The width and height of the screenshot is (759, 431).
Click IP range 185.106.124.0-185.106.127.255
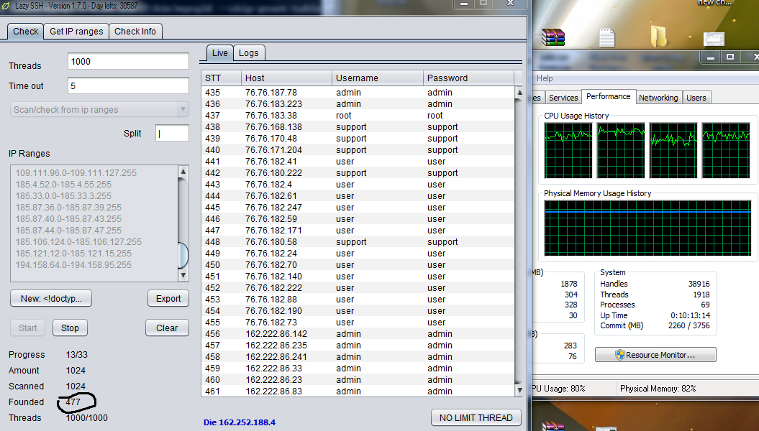click(78, 242)
